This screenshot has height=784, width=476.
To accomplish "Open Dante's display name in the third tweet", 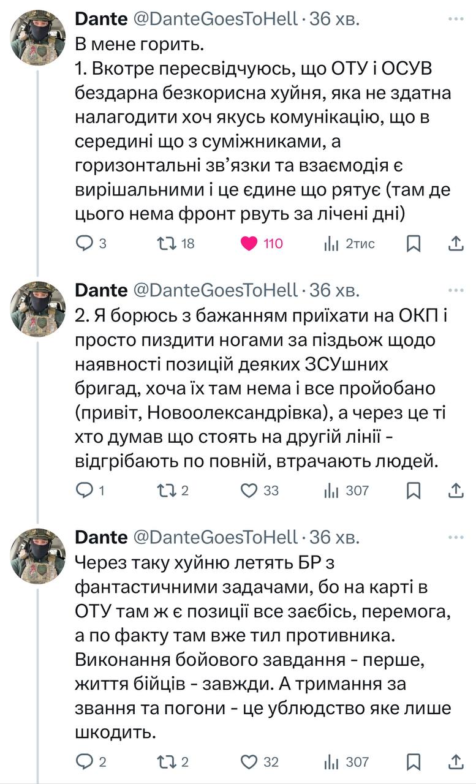I will click(x=101, y=537).
